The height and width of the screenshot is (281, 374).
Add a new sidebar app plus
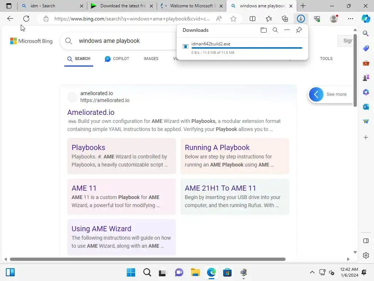366,138
